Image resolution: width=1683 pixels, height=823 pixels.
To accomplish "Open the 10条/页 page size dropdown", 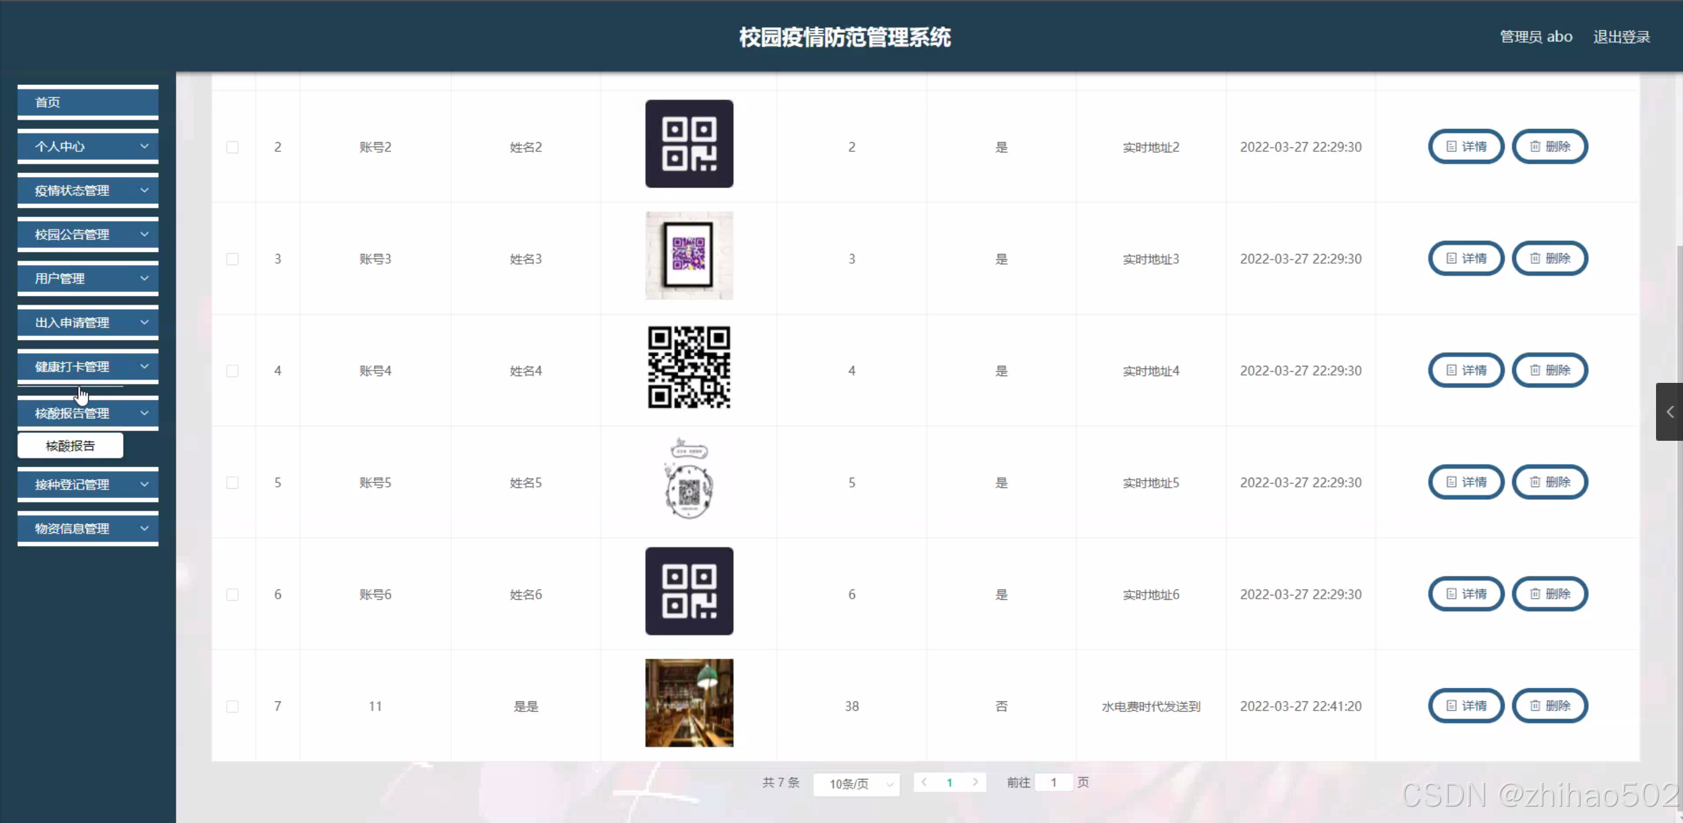I will [856, 784].
